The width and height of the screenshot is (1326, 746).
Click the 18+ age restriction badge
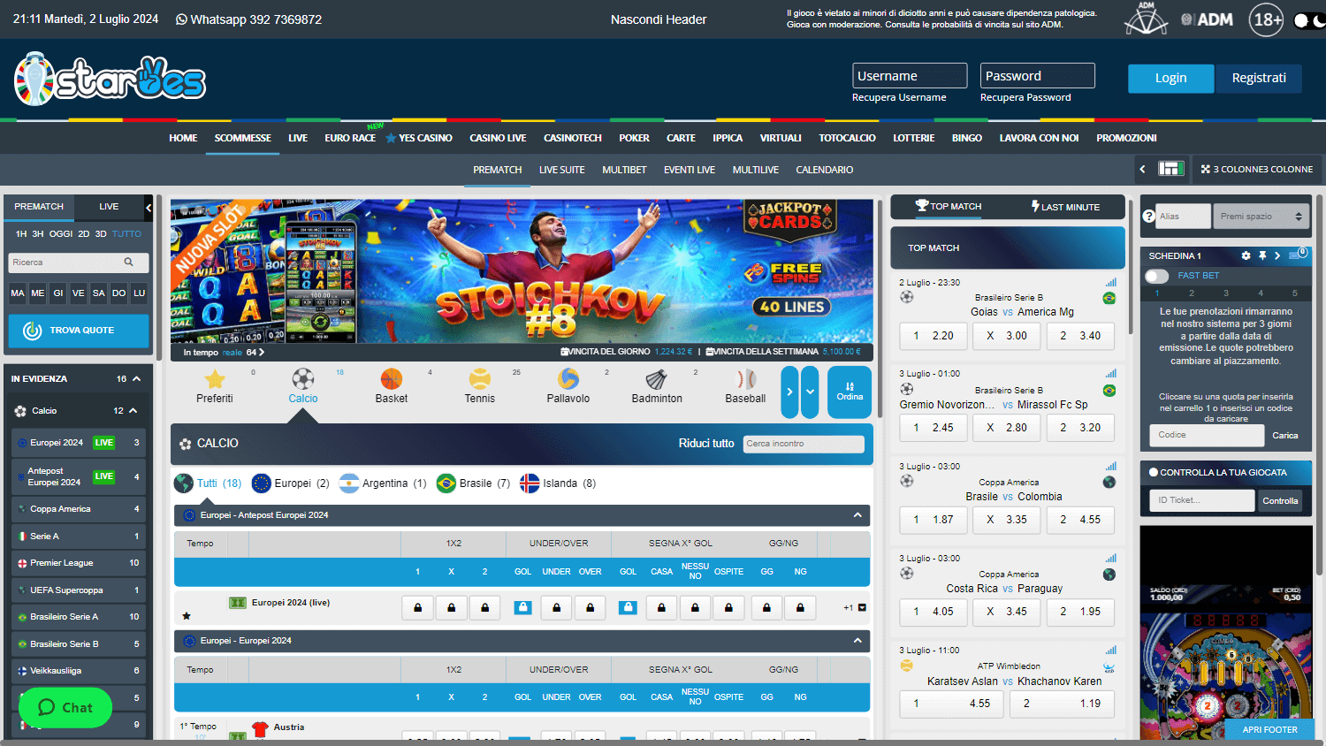click(x=1266, y=19)
